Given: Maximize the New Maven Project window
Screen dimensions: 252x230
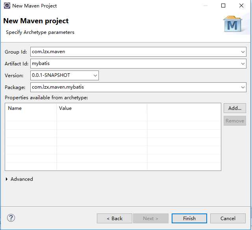Looking at the screenshot, I should 223,6.
